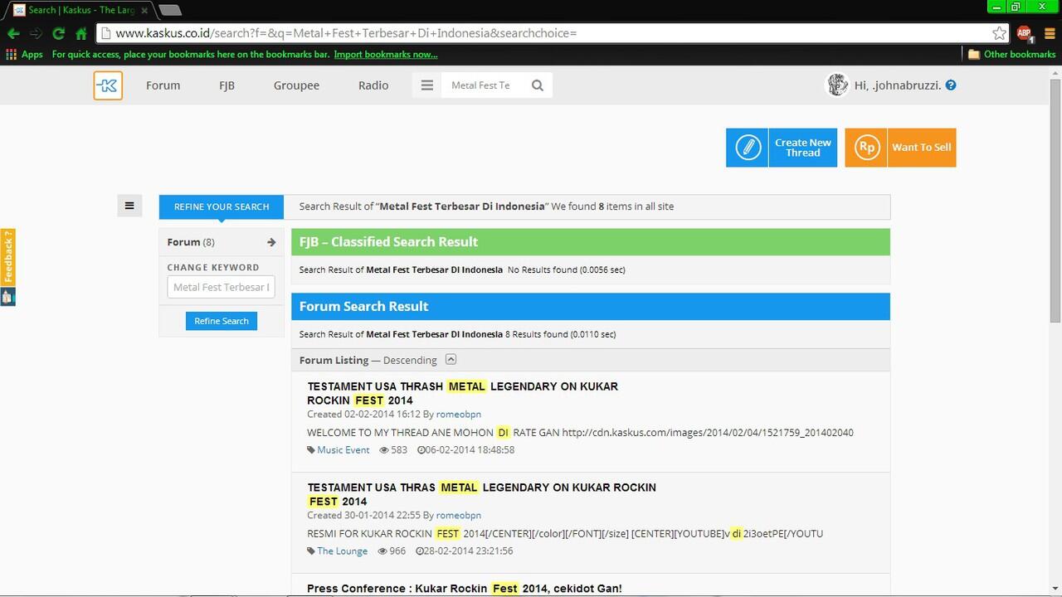
Task: Click Import bookmarks now link
Action: [x=386, y=55]
